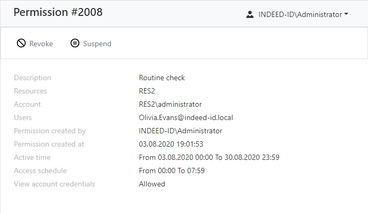Click the Active time date range value
Screen dimensions: 368x213
coord(209,157)
